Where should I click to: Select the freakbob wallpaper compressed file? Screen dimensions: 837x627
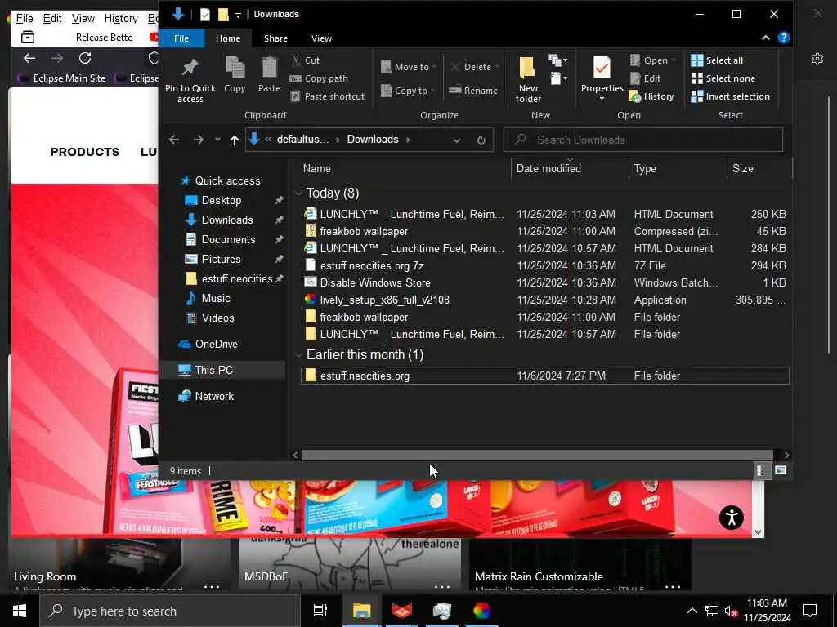click(x=545, y=231)
